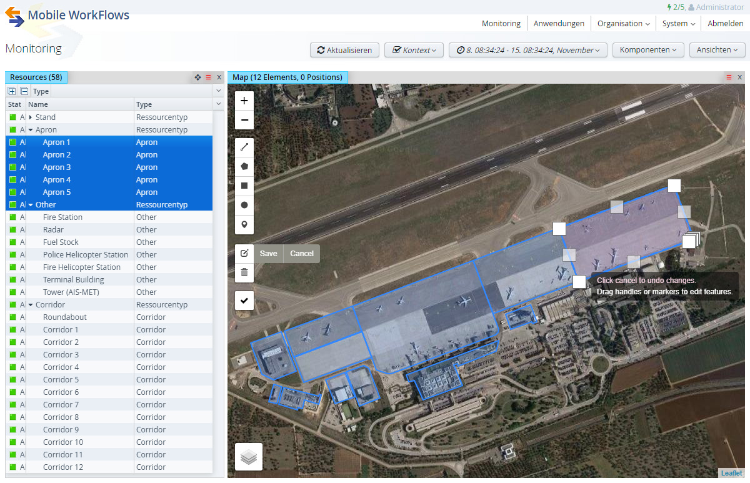Open the Komponenten dropdown
Image resolution: width=750 pixels, height=483 pixels.
point(648,50)
